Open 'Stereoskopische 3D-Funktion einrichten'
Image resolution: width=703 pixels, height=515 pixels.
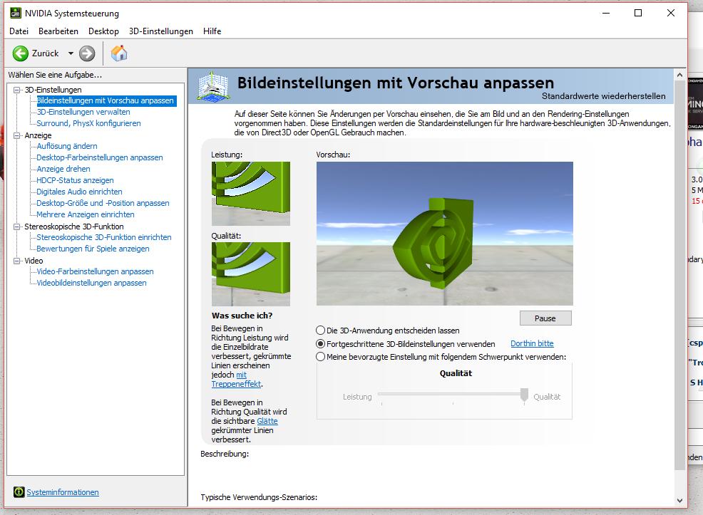103,237
